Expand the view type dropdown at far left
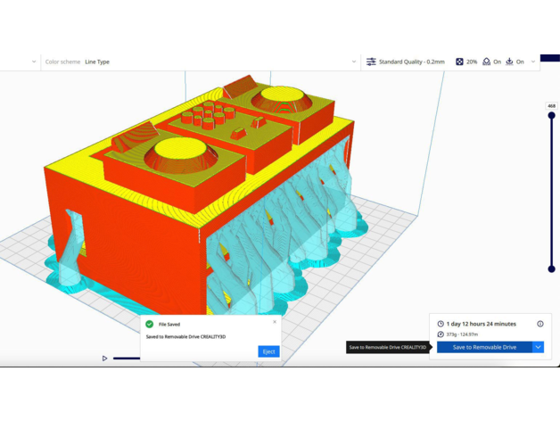Image resolution: width=560 pixels, height=421 pixels. click(x=34, y=62)
